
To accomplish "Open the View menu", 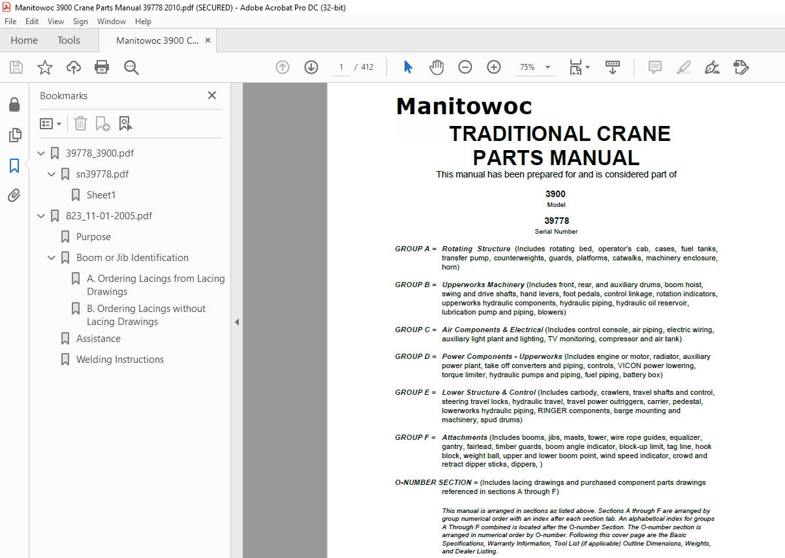I will (55, 22).
